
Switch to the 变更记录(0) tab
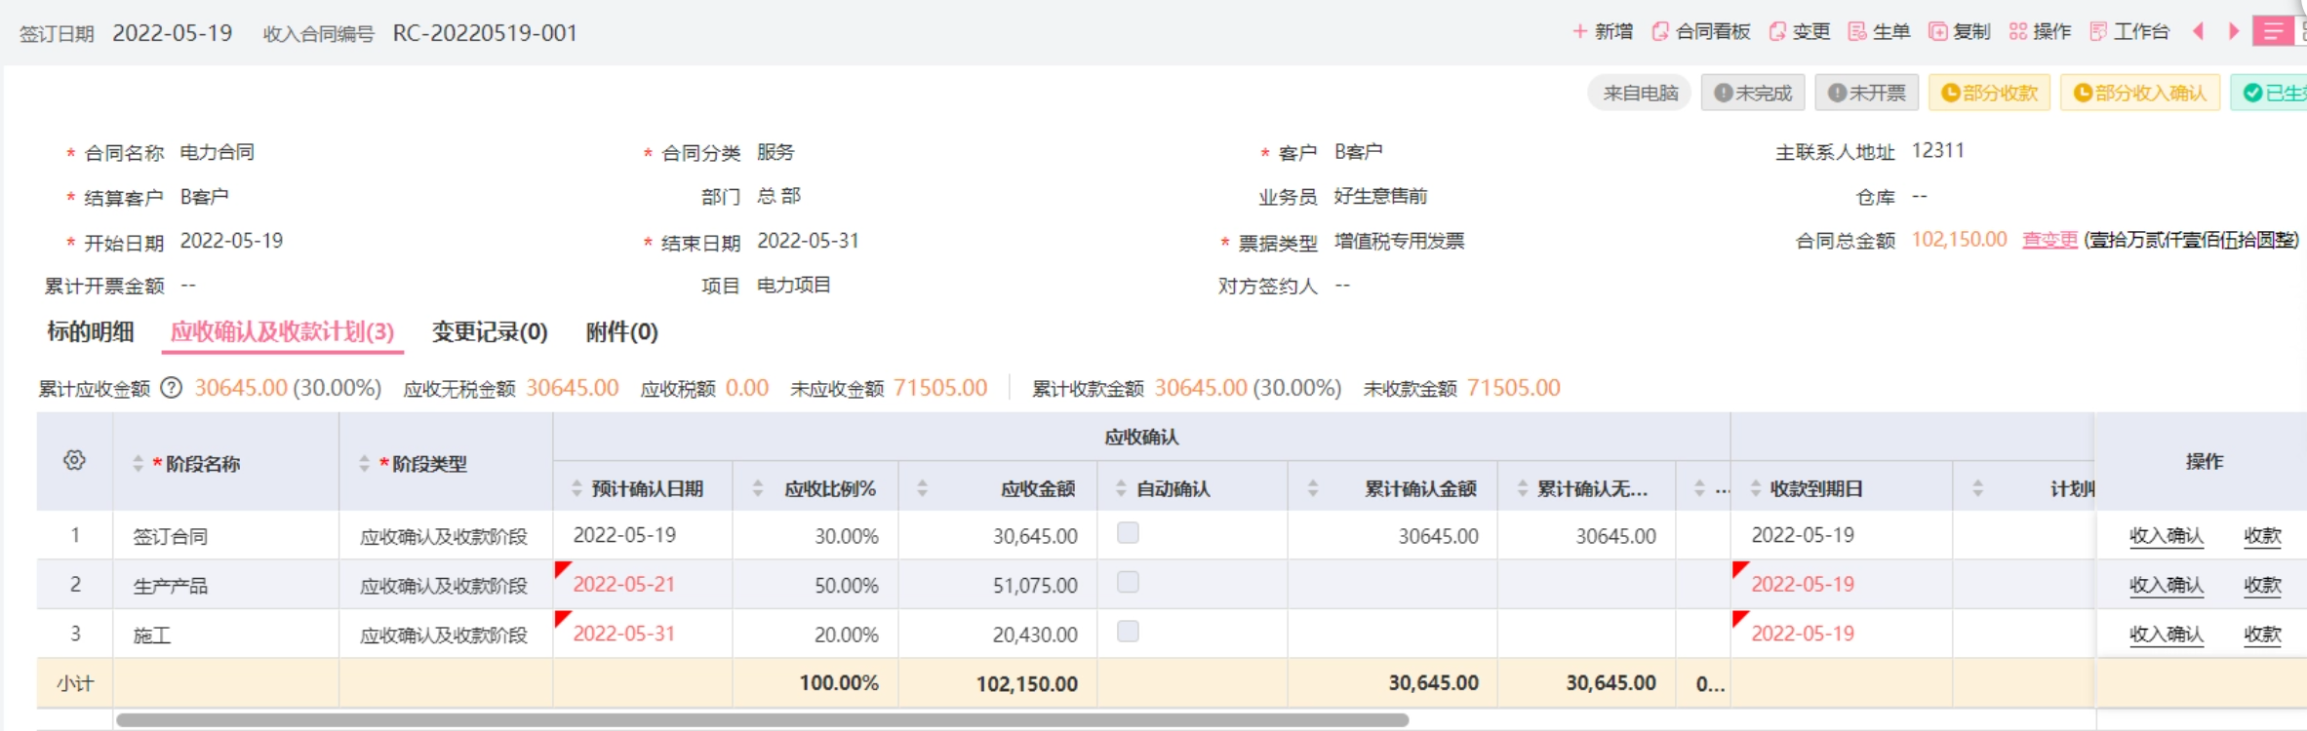(x=490, y=332)
